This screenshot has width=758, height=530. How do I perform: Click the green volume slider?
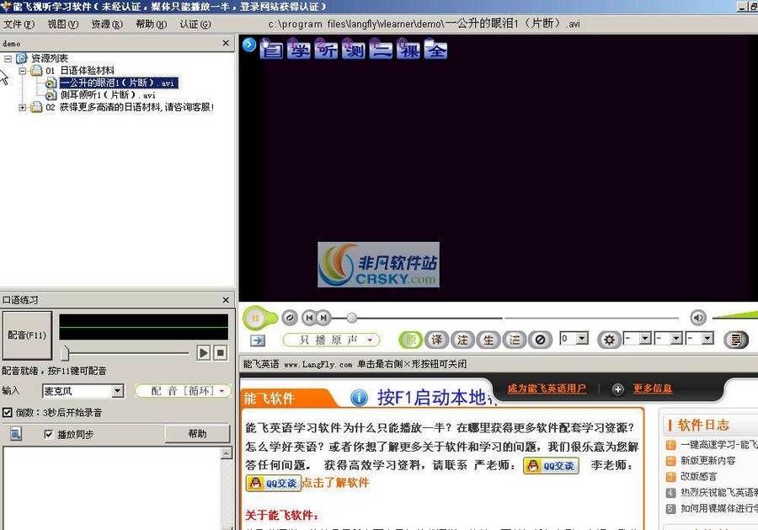pyautogui.click(x=734, y=315)
